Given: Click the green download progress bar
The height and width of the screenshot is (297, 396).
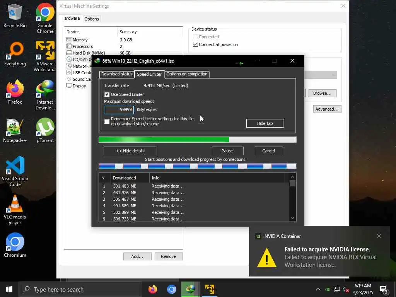Looking at the screenshot, I should [x=197, y=140].
